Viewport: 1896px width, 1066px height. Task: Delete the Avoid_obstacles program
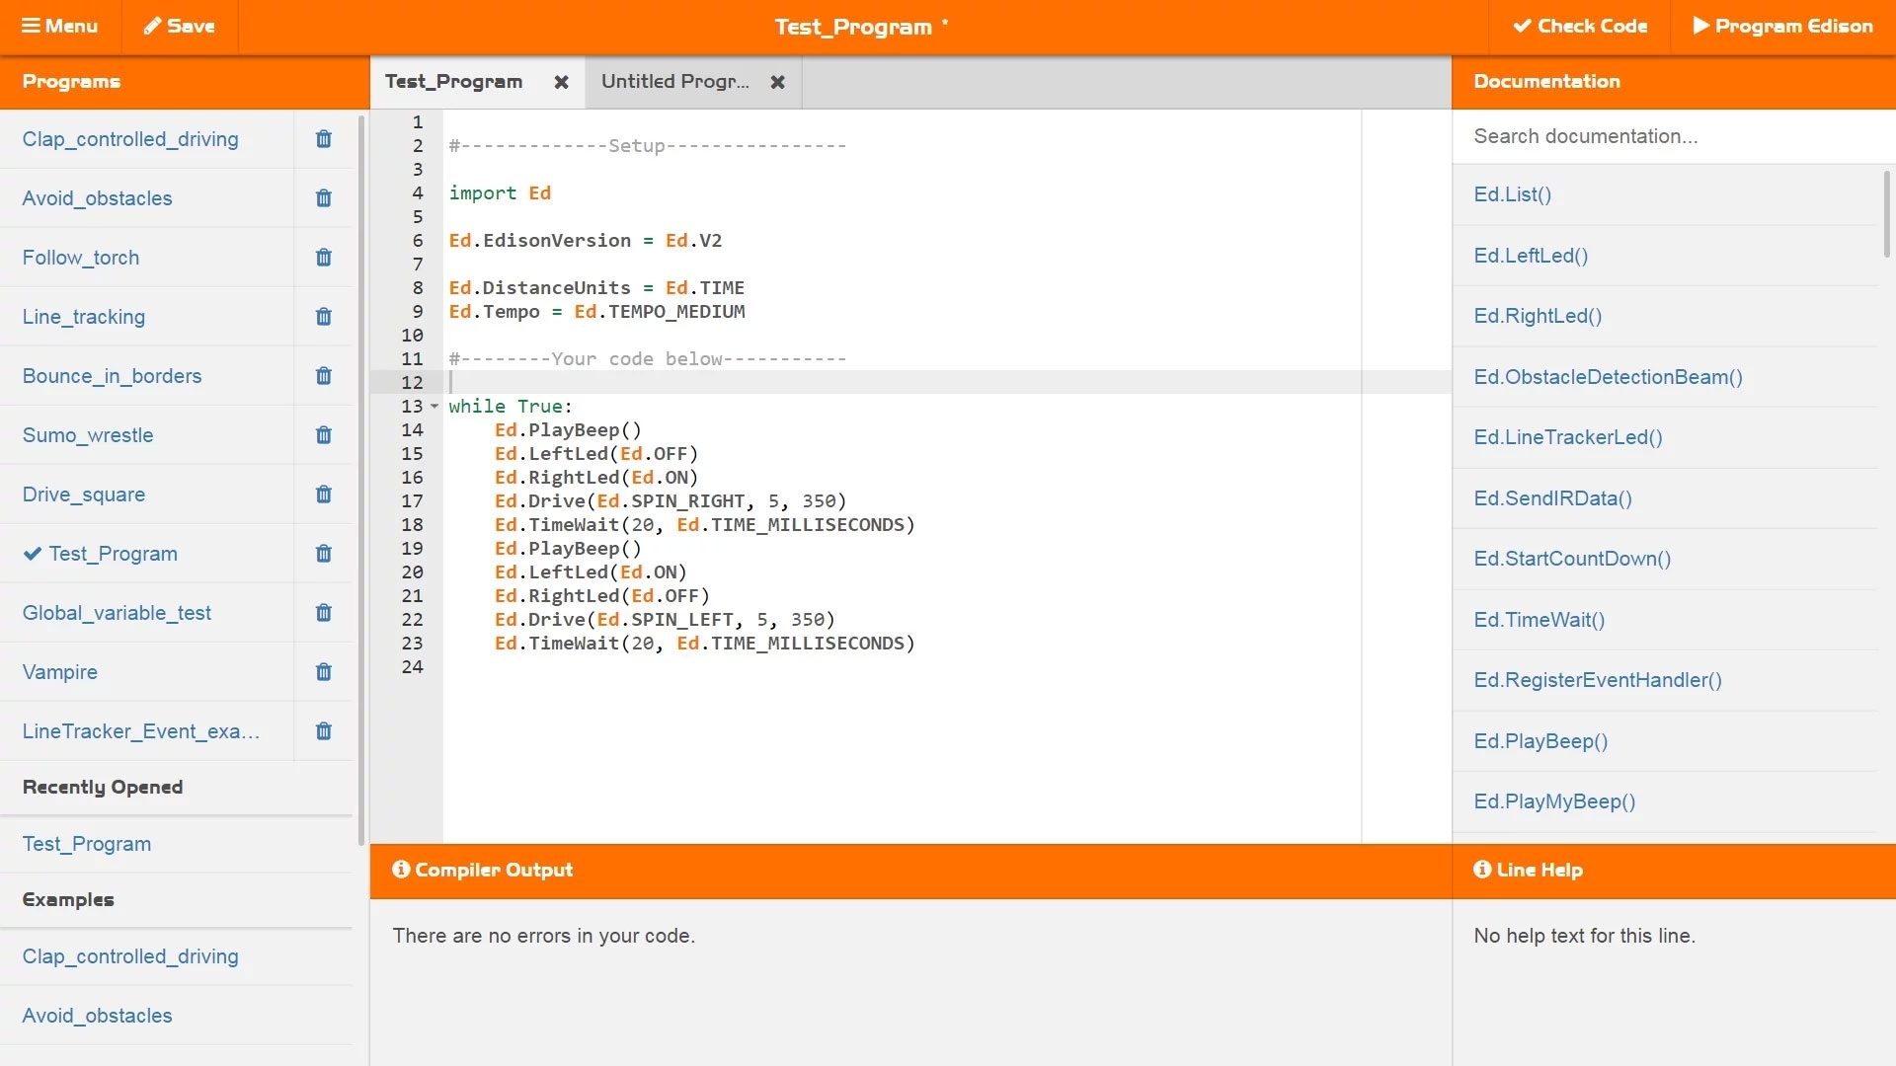(x=324, y=197)
